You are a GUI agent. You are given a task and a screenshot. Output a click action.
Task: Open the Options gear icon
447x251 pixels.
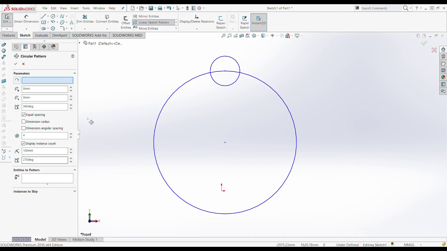[x=199, y=8]
